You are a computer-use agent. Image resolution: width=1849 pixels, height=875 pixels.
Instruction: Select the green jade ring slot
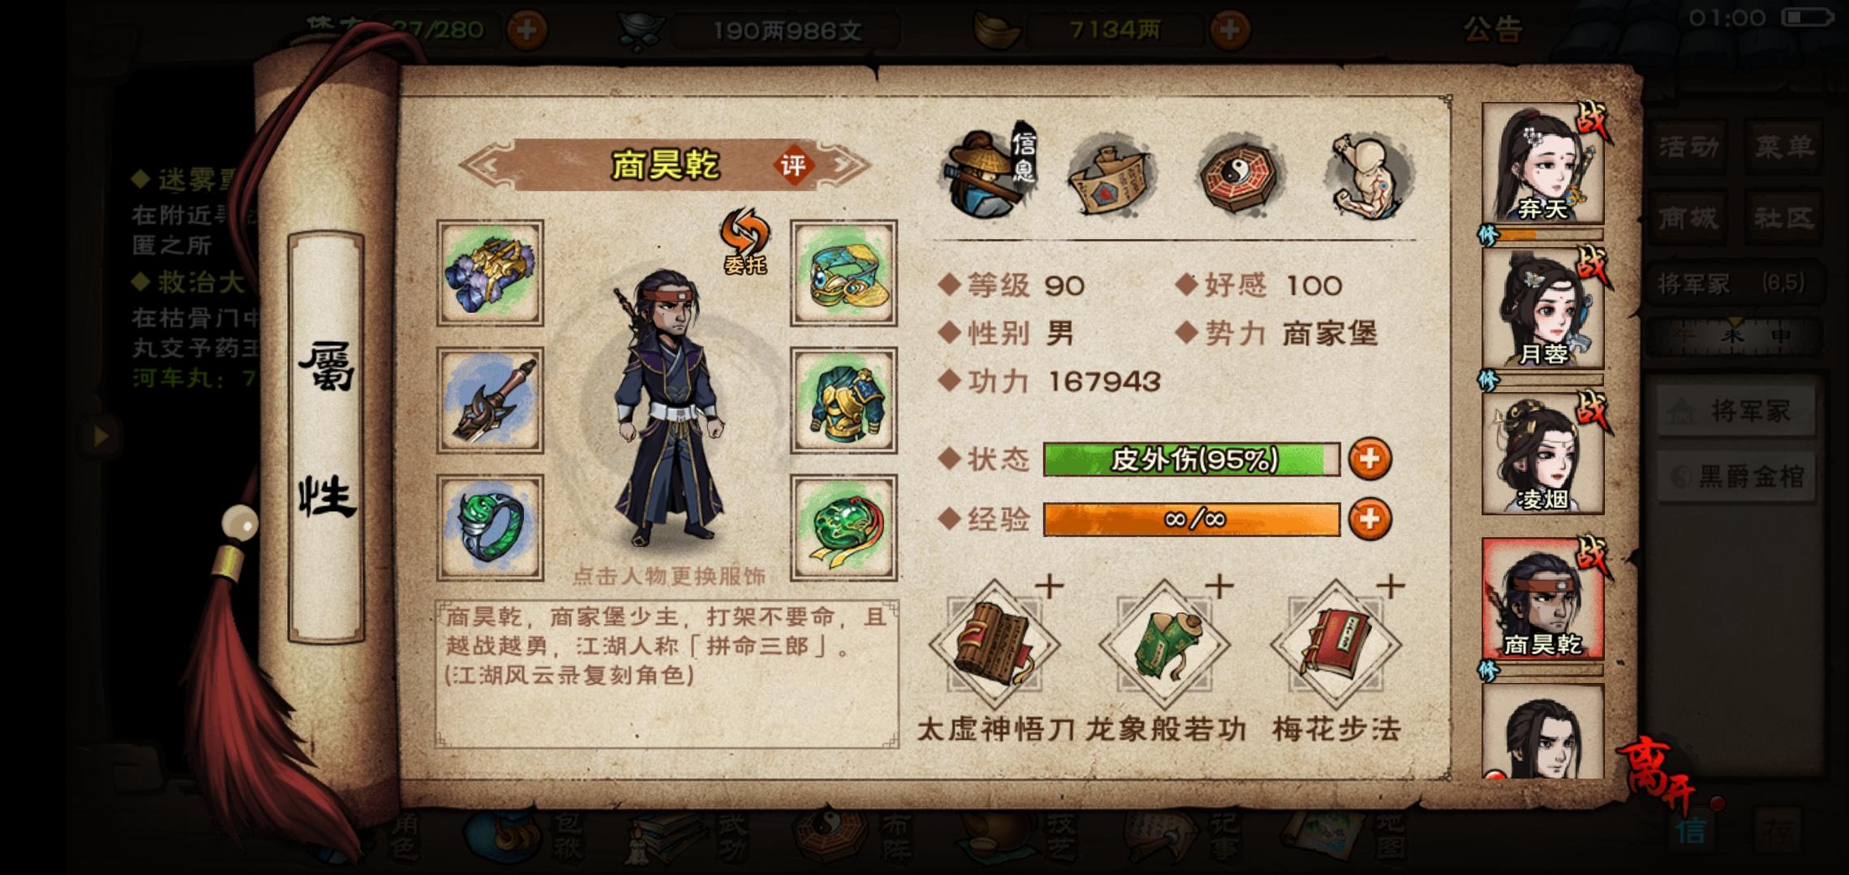pyautogui.click(x=490, y=528)
